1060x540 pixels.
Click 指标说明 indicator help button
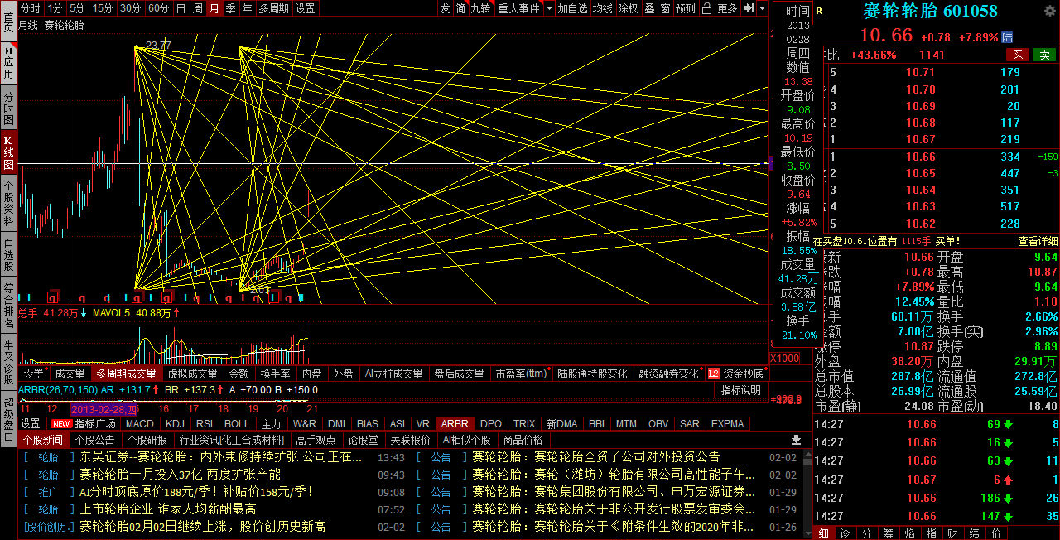pyautogui.click(x=740, y=390)
